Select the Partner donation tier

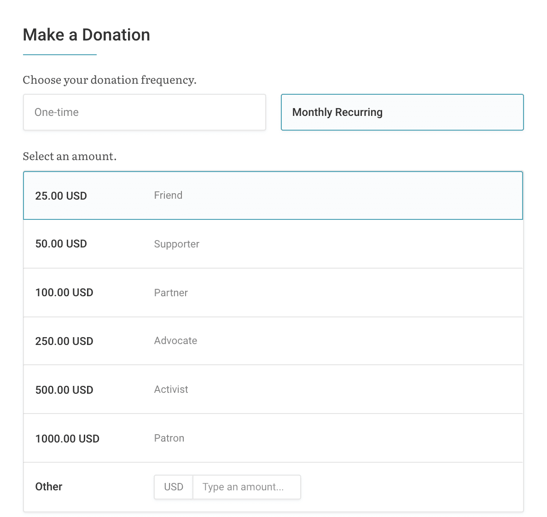171,293
